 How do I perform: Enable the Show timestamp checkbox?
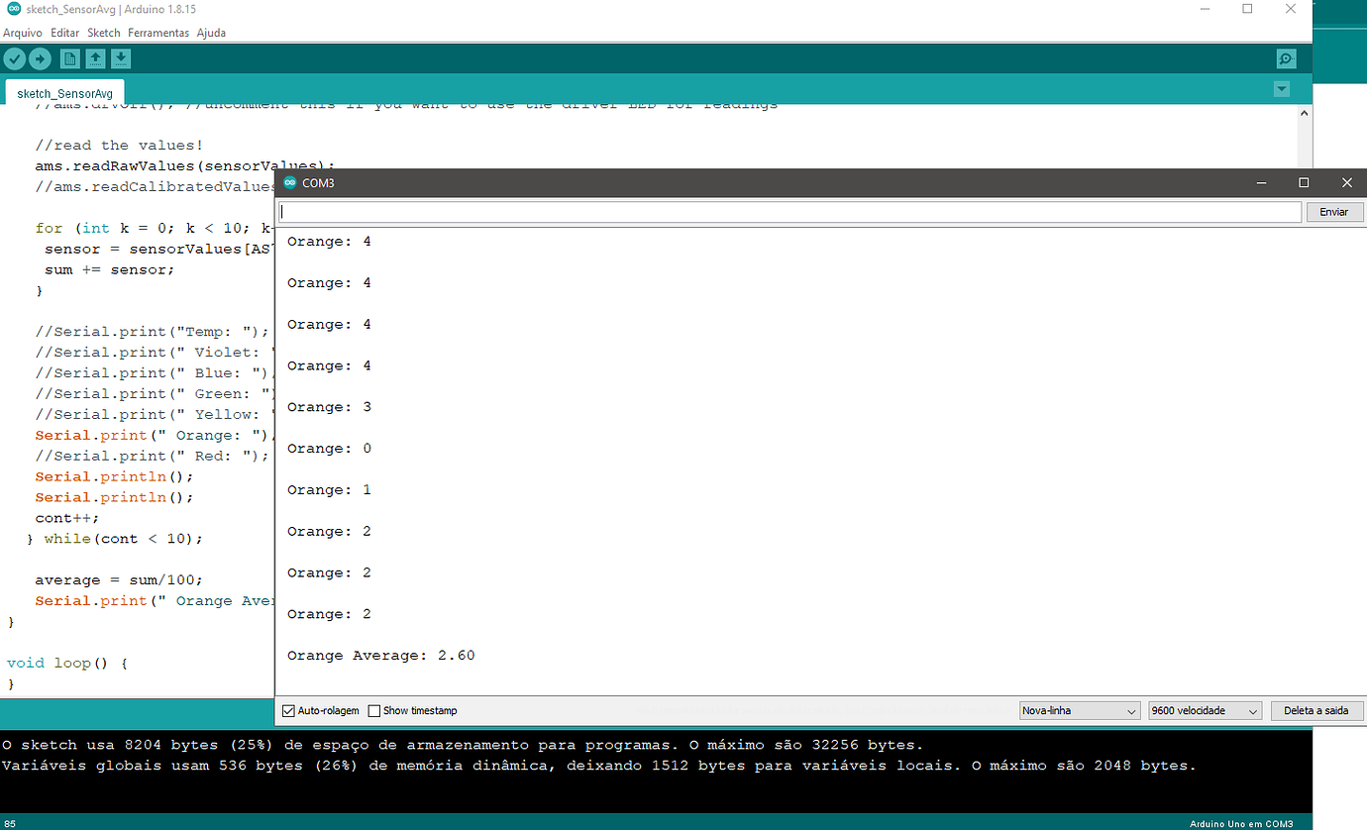point(373,710)
